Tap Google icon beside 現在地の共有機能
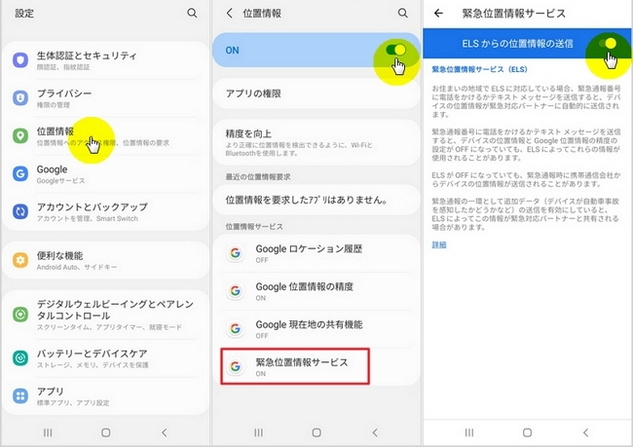The image size is (633, 447). (x=235, y=329)
